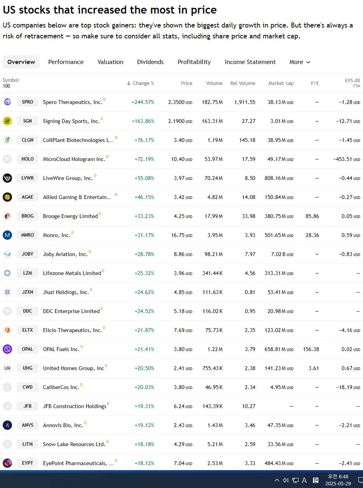
Task: Click the Joby Aviation logo icon
Action: click(x=7, y=254)
